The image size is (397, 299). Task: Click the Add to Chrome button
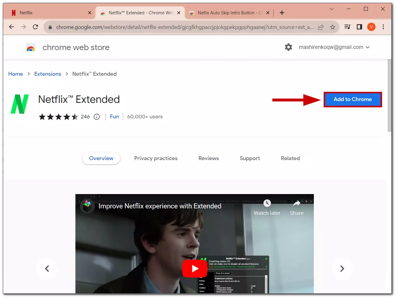point(353,99)
